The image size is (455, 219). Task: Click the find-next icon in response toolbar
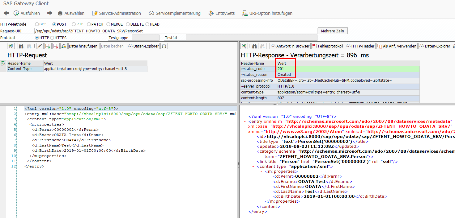coord(262,46)
